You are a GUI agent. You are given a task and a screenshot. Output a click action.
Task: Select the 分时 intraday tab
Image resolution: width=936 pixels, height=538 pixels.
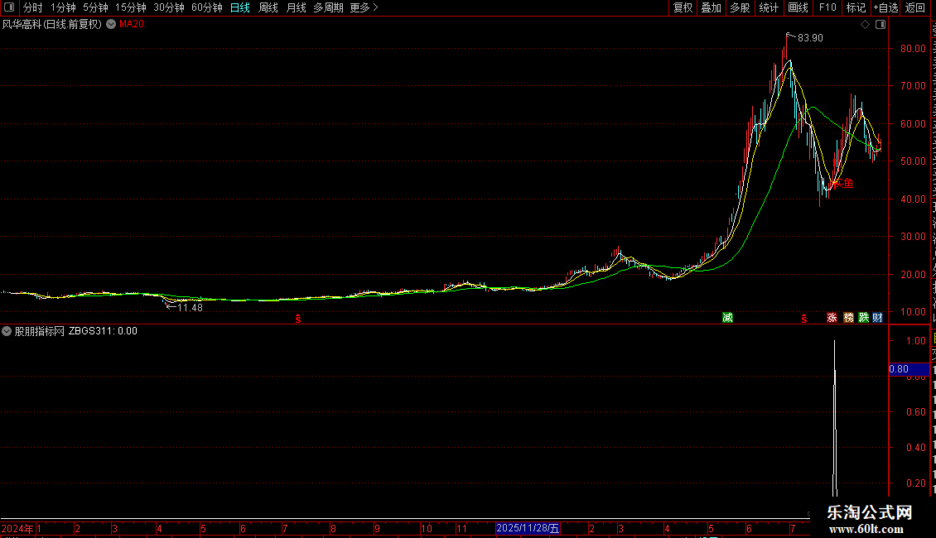pos(33,7)
